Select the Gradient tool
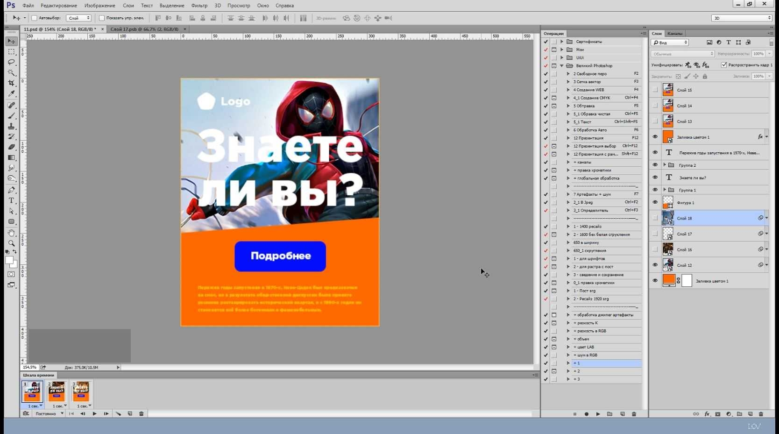Screen dimensions: 779x434 point(11,158)
